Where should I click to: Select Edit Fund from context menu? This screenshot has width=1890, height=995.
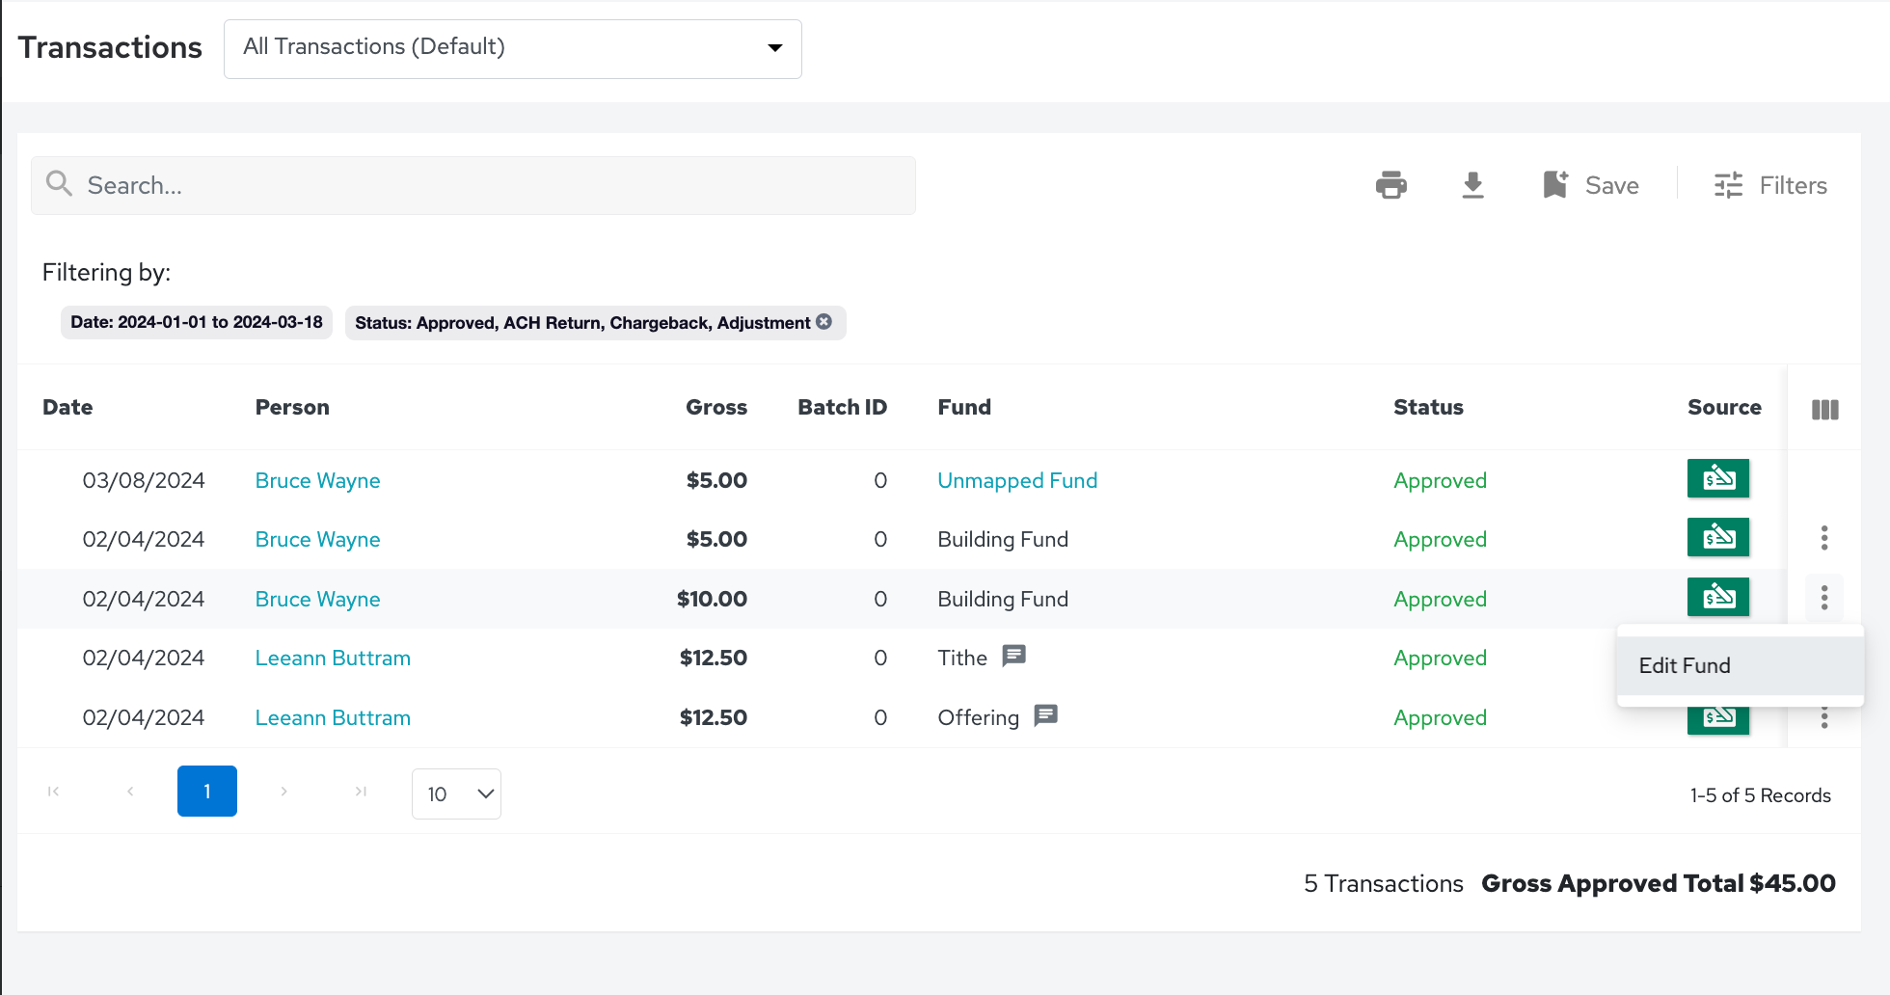coord(1685,665)
